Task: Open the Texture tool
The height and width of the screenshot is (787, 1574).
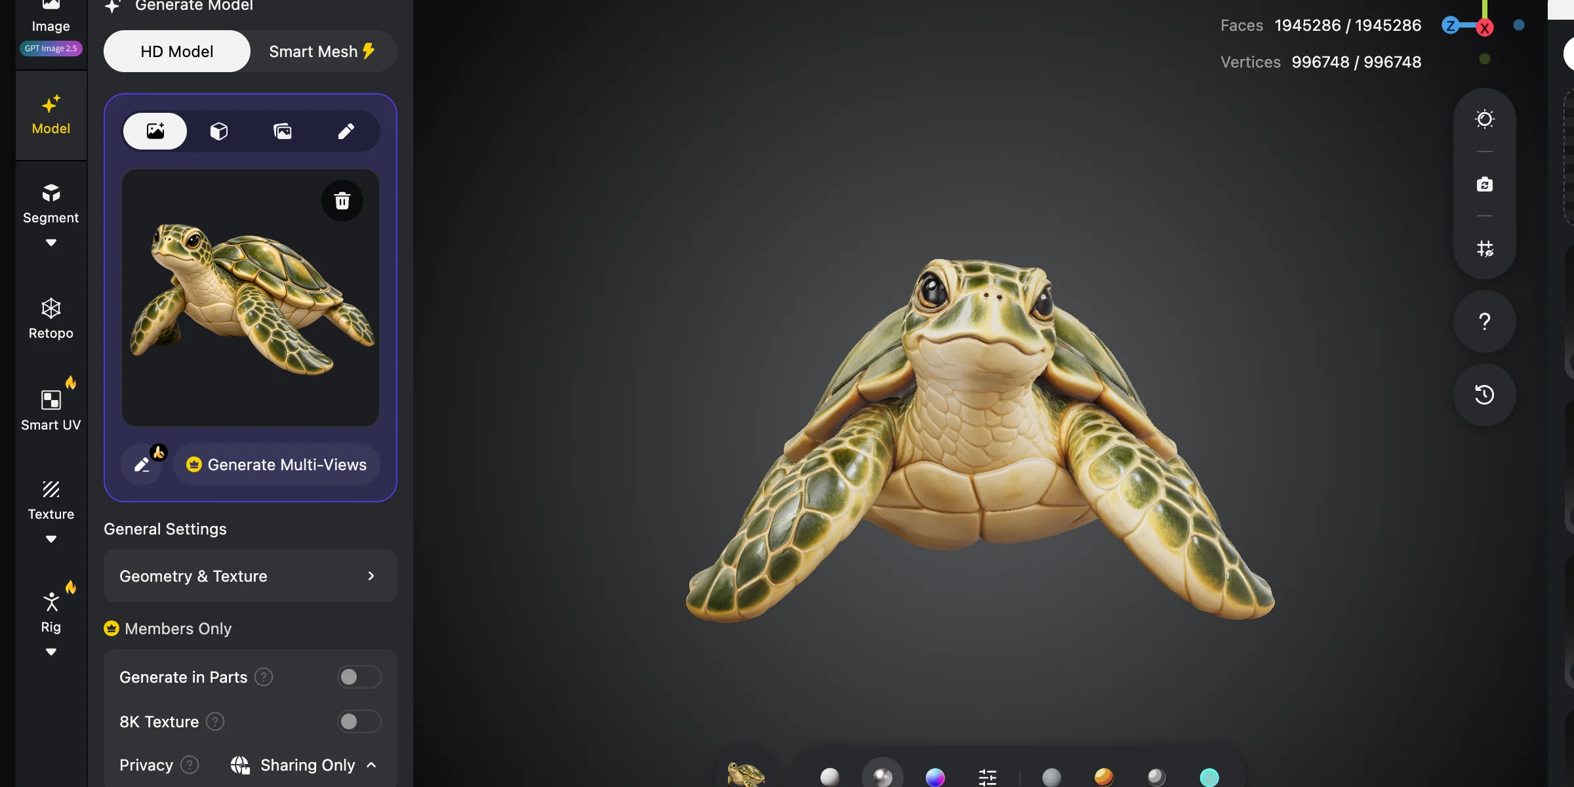Action: (x=51, y=502)
